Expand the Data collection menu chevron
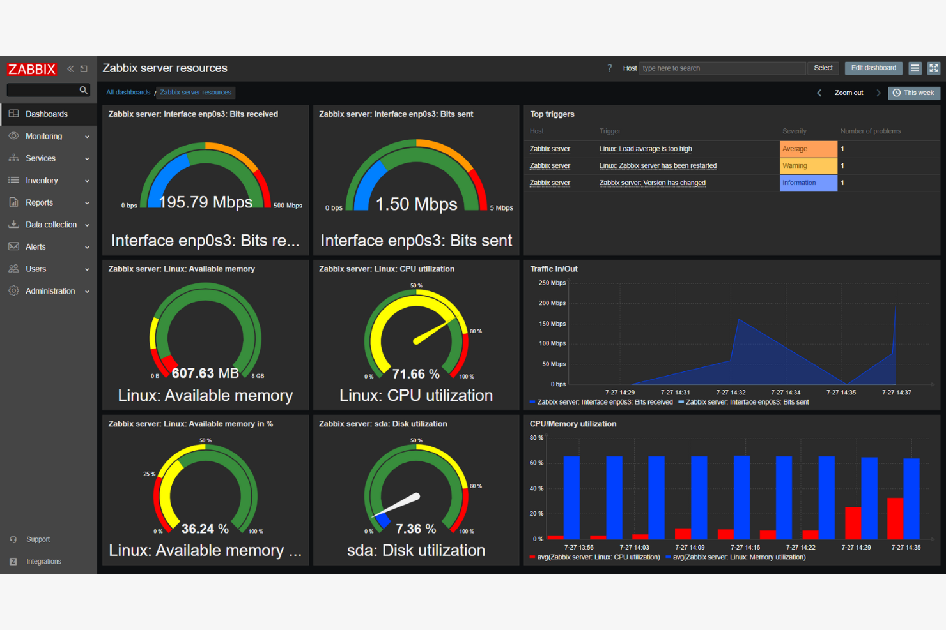 [x=87, y=225]
